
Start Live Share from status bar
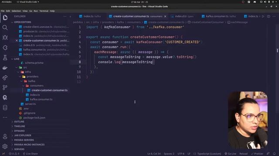[30, 154]
